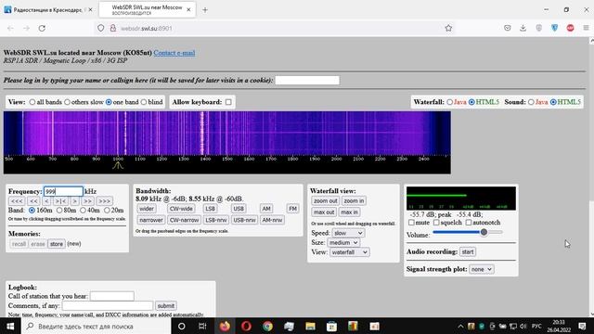Viewport: 594px width, 334px height.
Task: Choose Java for the sound
Action: pos(531,102)
